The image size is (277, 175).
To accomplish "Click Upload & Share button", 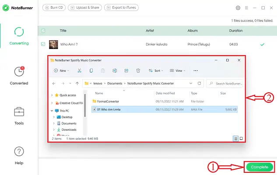I will click(x=85, y=7).
